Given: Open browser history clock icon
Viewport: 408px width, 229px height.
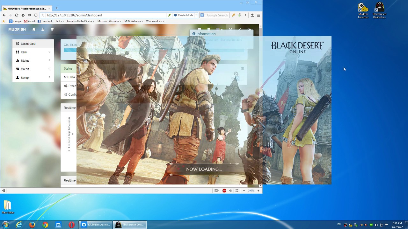Looking at the screenshot, I should [36, 15].
